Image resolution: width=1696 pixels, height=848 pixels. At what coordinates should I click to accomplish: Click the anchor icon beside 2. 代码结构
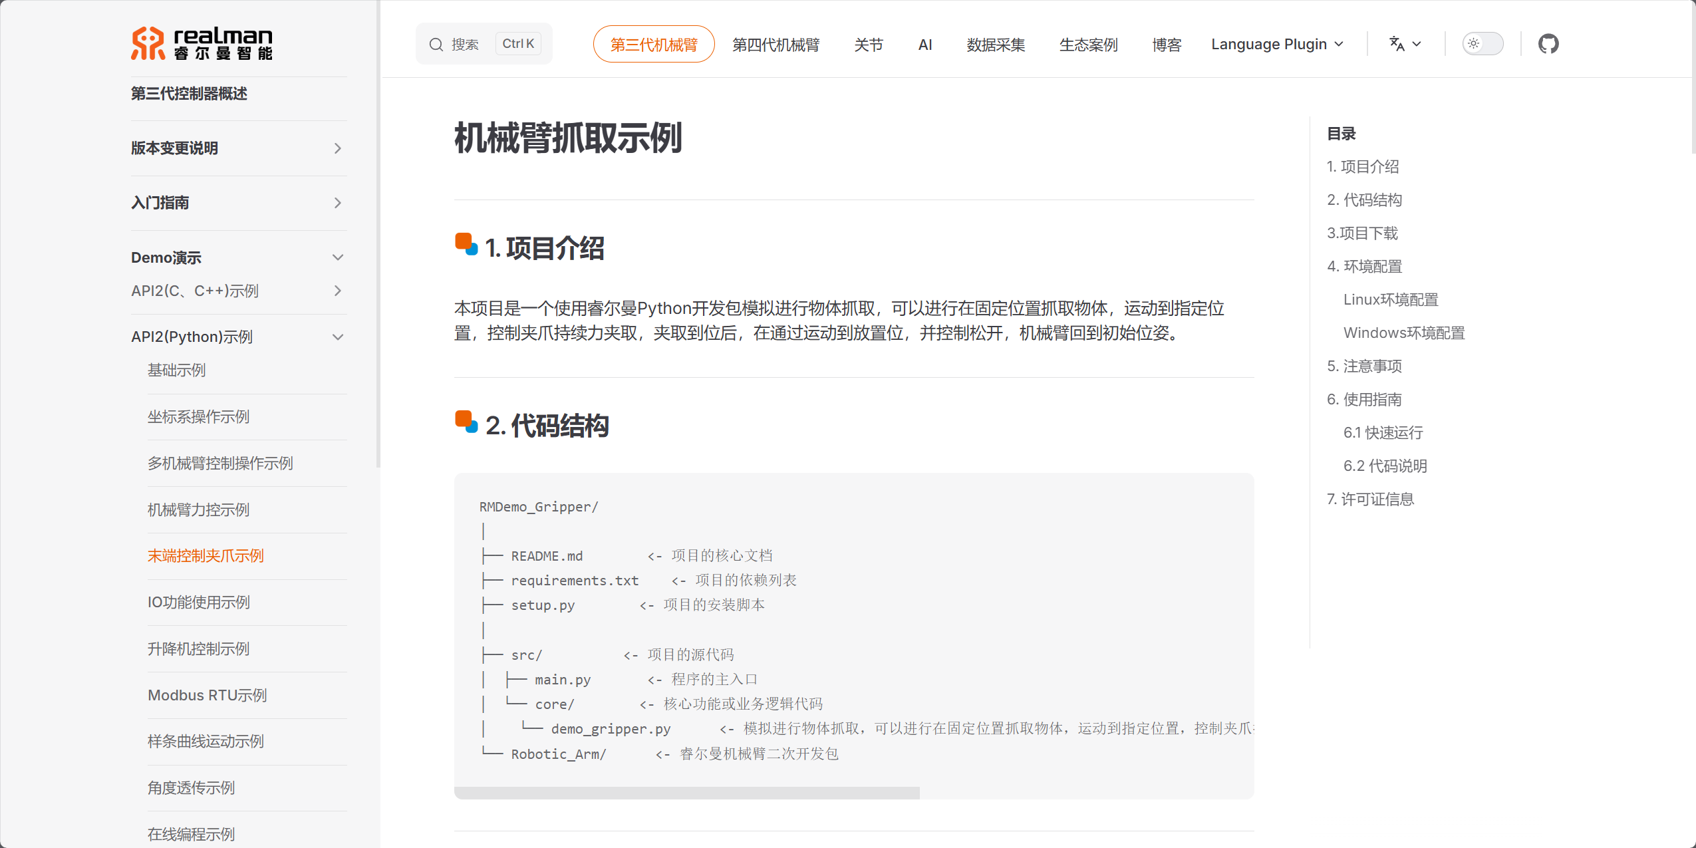466,423
